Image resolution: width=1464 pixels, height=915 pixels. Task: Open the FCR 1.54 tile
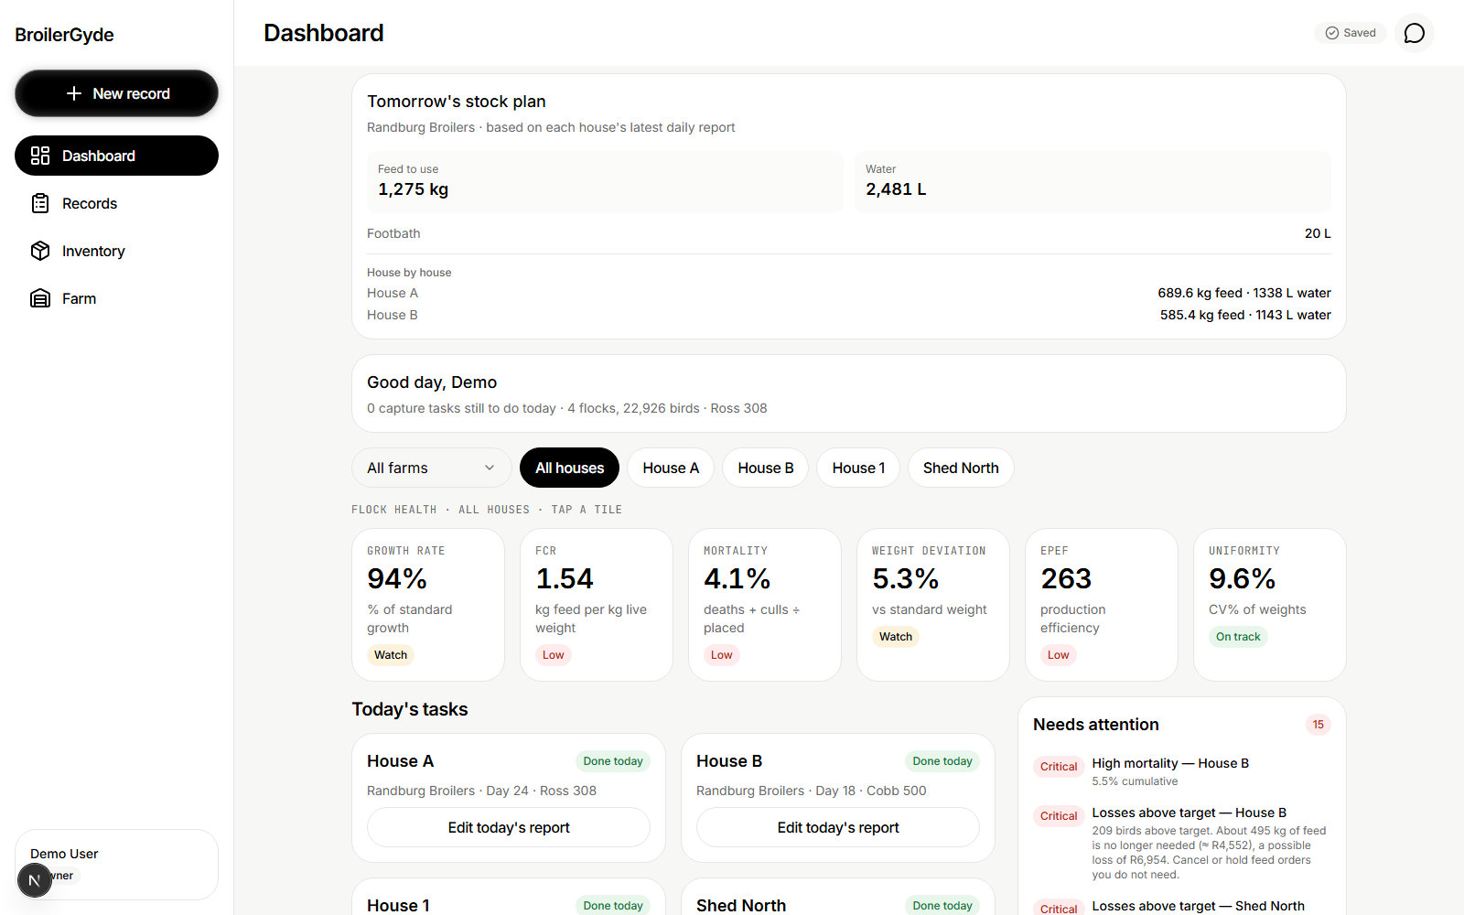(x=597, y=605)
